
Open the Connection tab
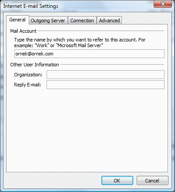coord(82,21)
